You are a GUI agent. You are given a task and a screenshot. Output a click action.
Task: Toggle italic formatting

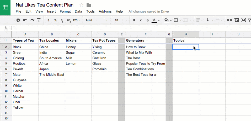(141, 20)
